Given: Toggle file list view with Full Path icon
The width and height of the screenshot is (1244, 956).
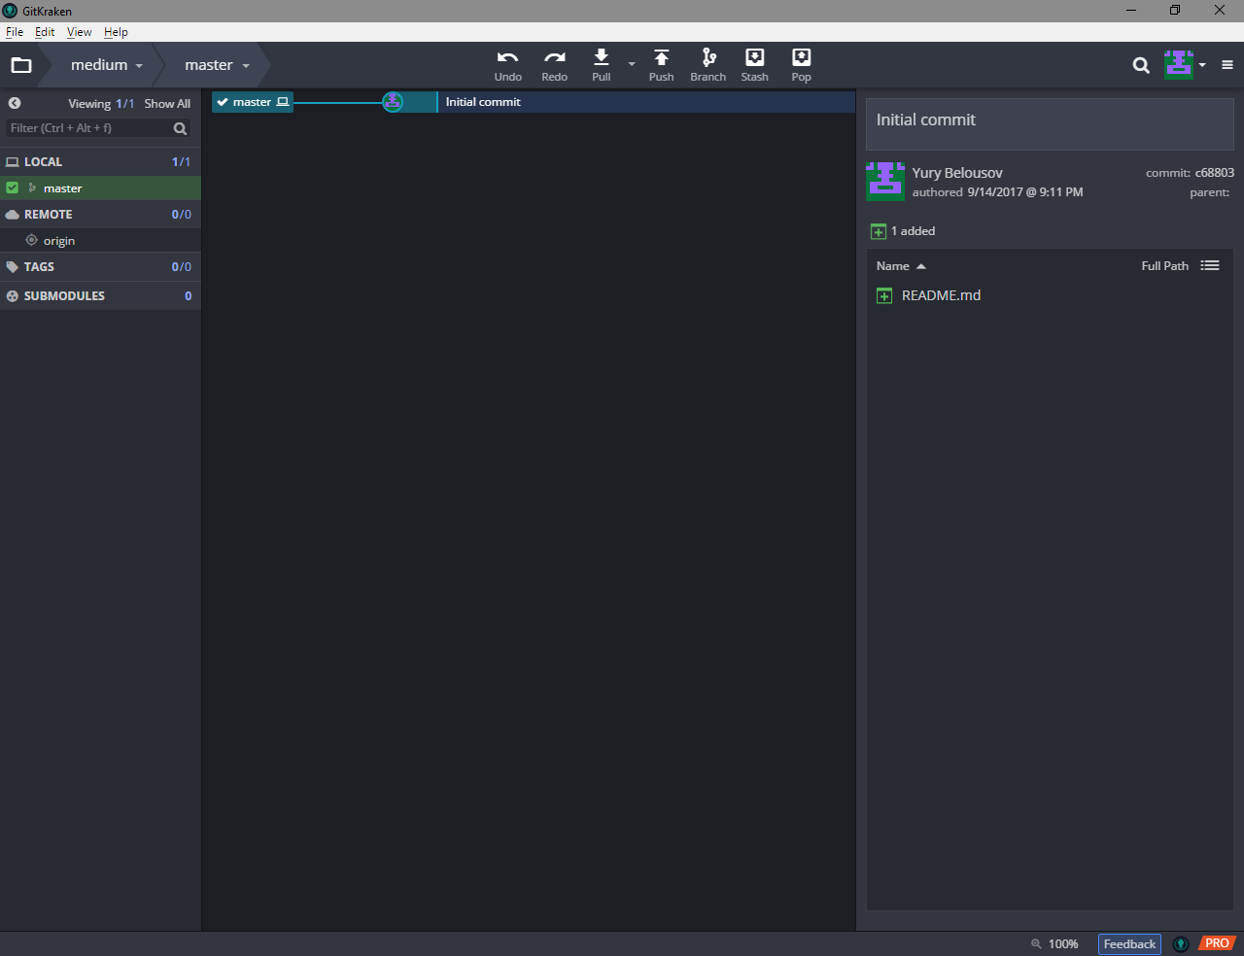Looking at the screenshot, I should [x=1210, y=264].
